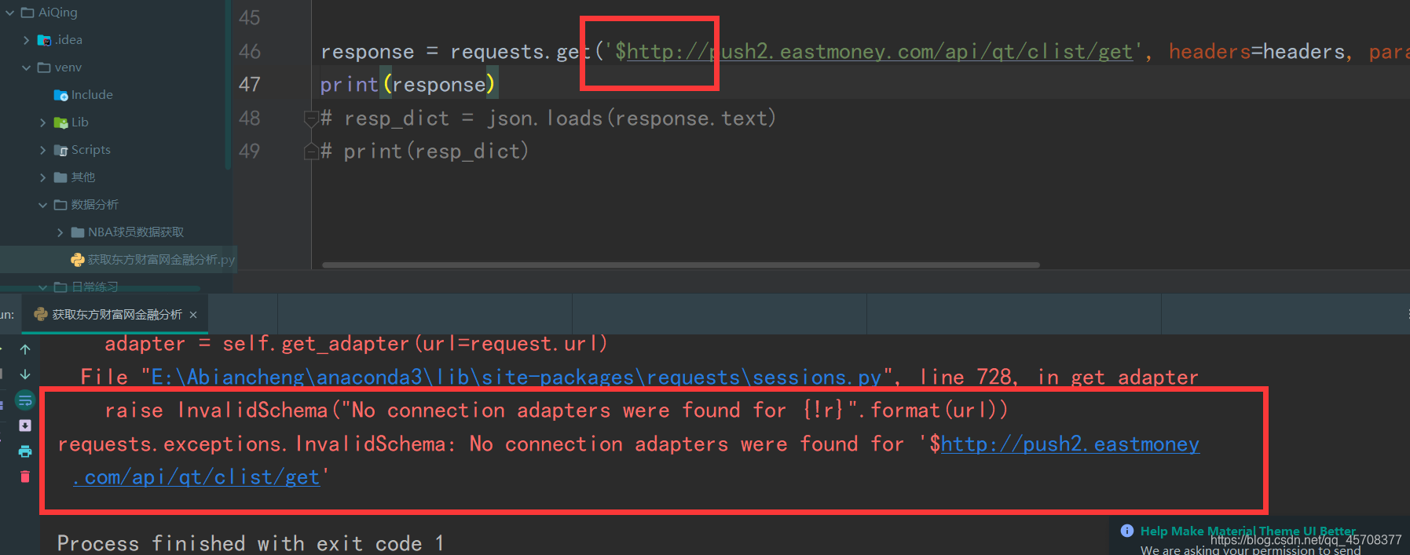
Task: Click the editor horizontal scrollbar
Action: click(x=681, y=265)
